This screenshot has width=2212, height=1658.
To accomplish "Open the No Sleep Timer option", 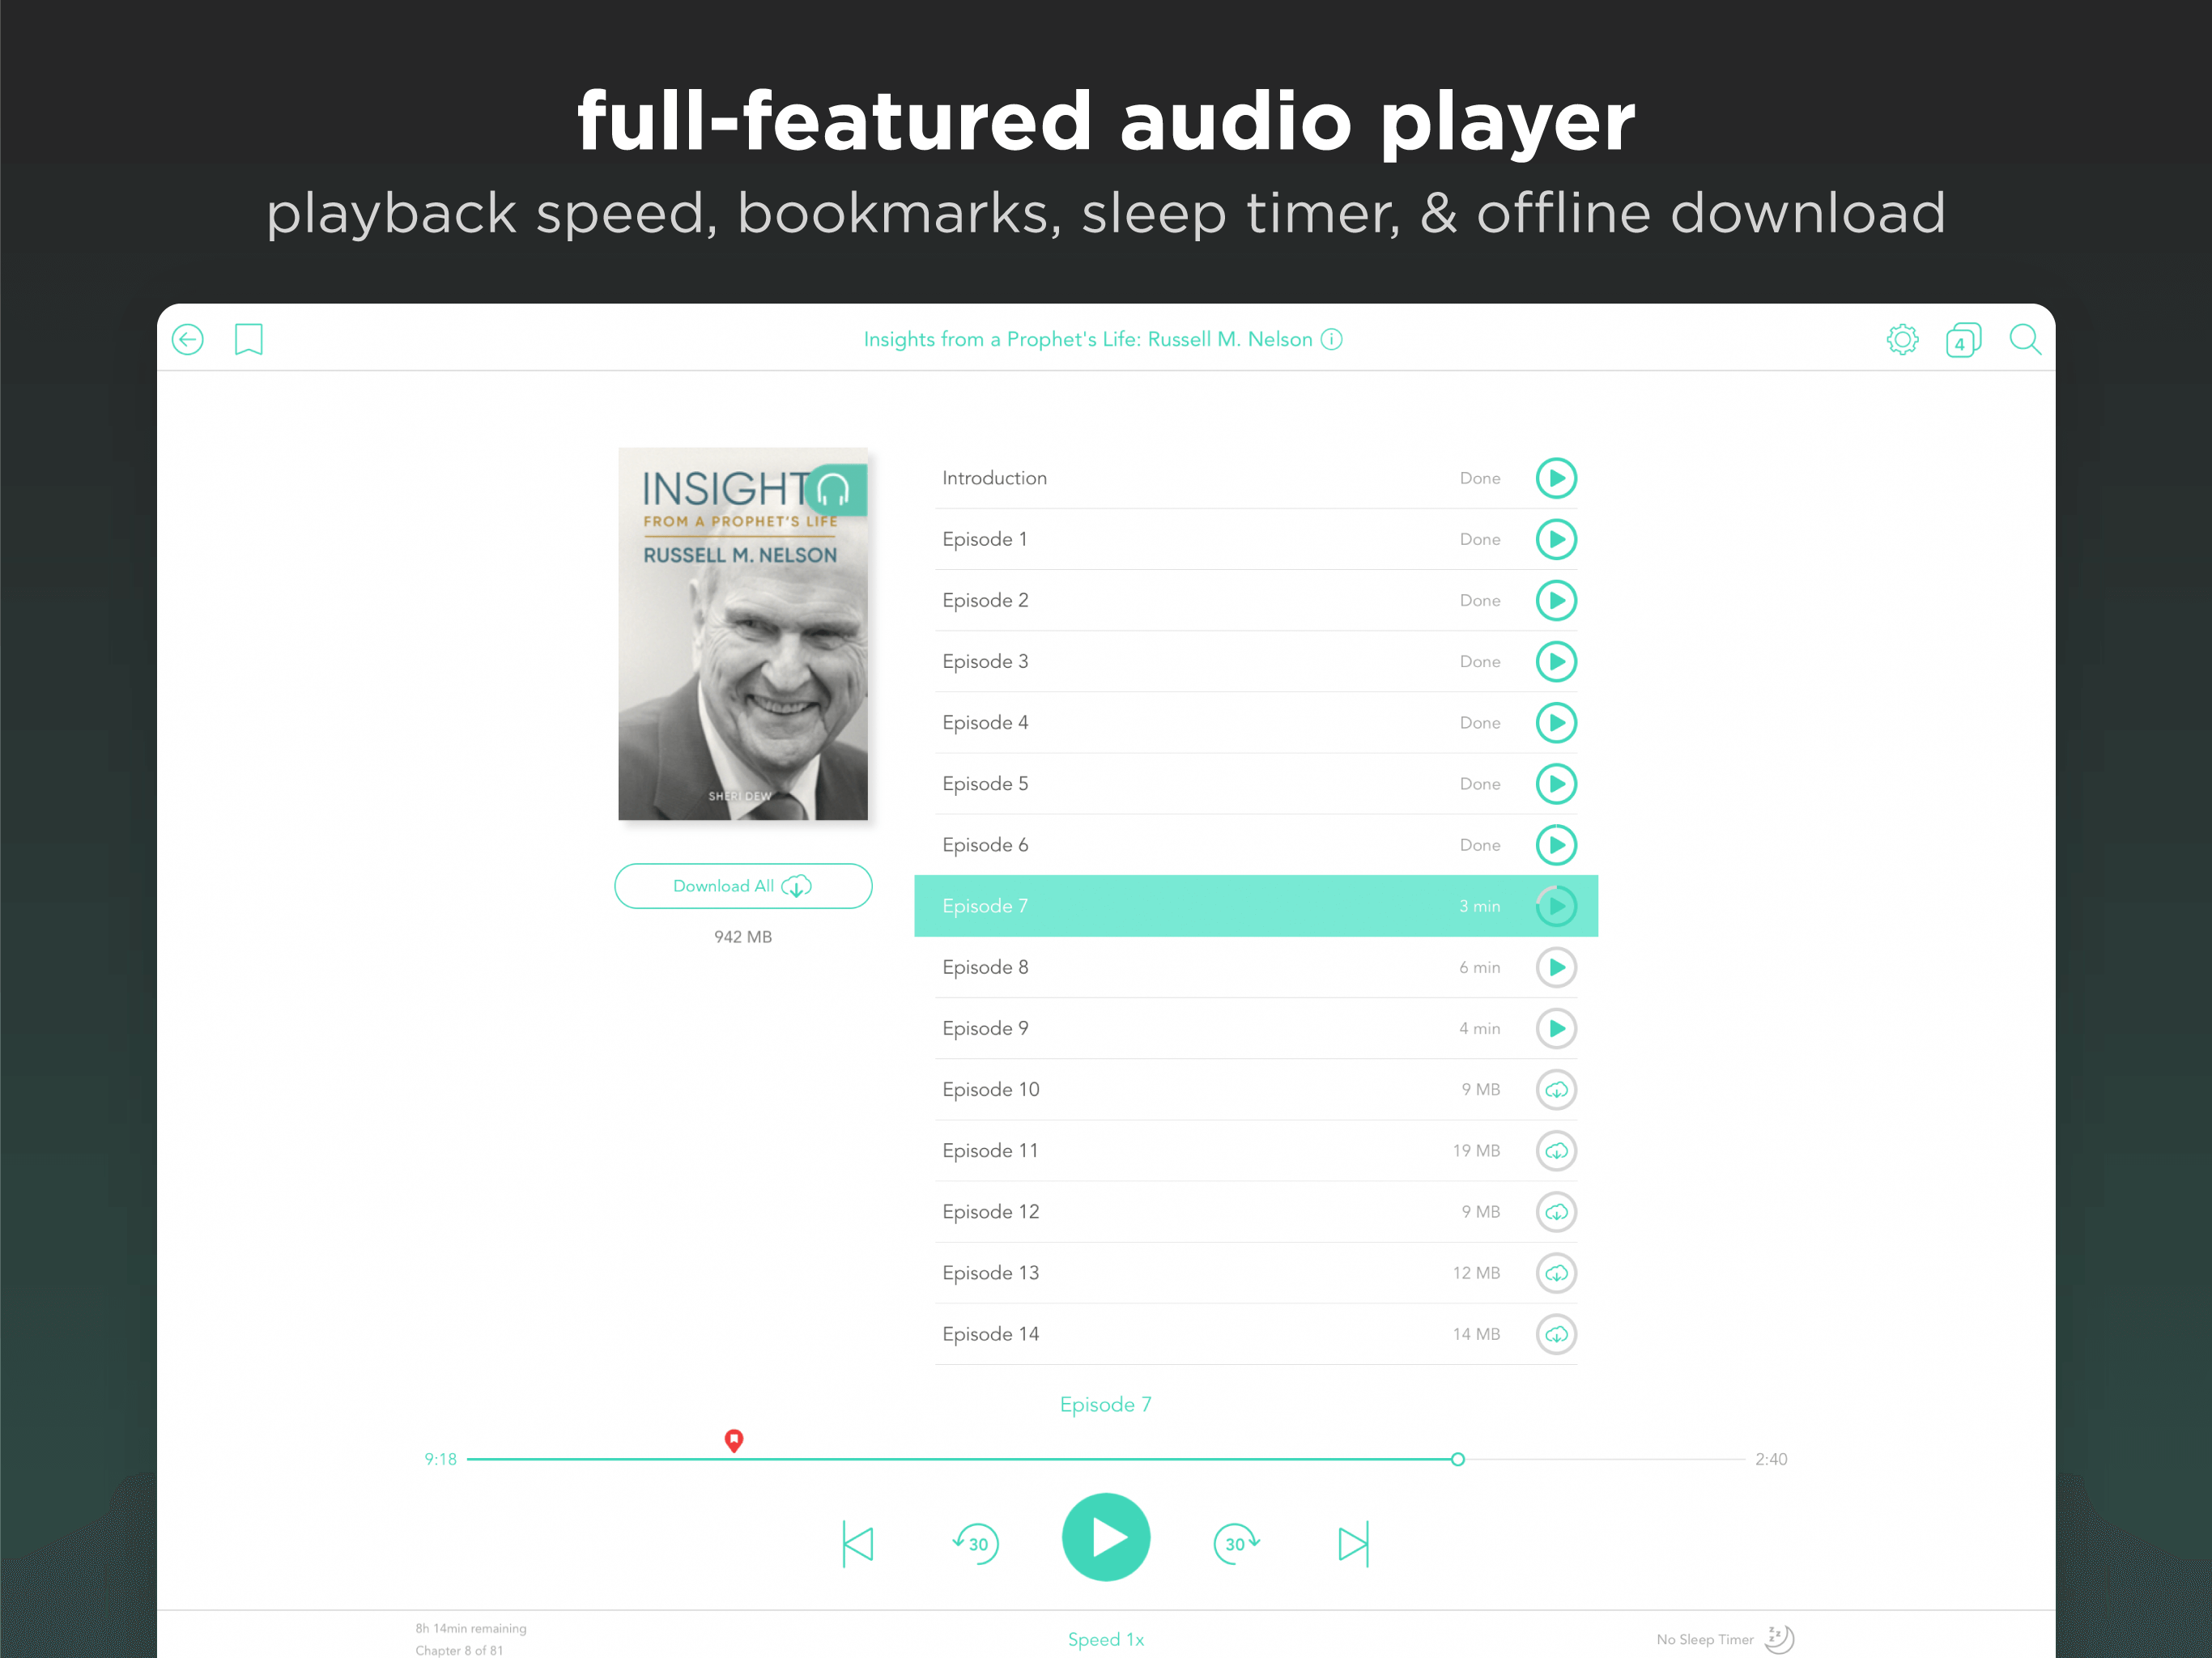I will [1725, 1639].
